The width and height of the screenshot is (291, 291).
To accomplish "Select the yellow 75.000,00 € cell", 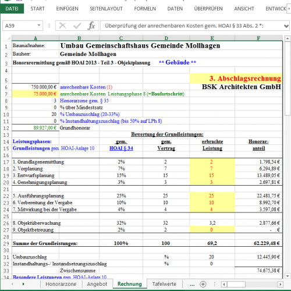I will pyautogui.click(x=36, y=94).
